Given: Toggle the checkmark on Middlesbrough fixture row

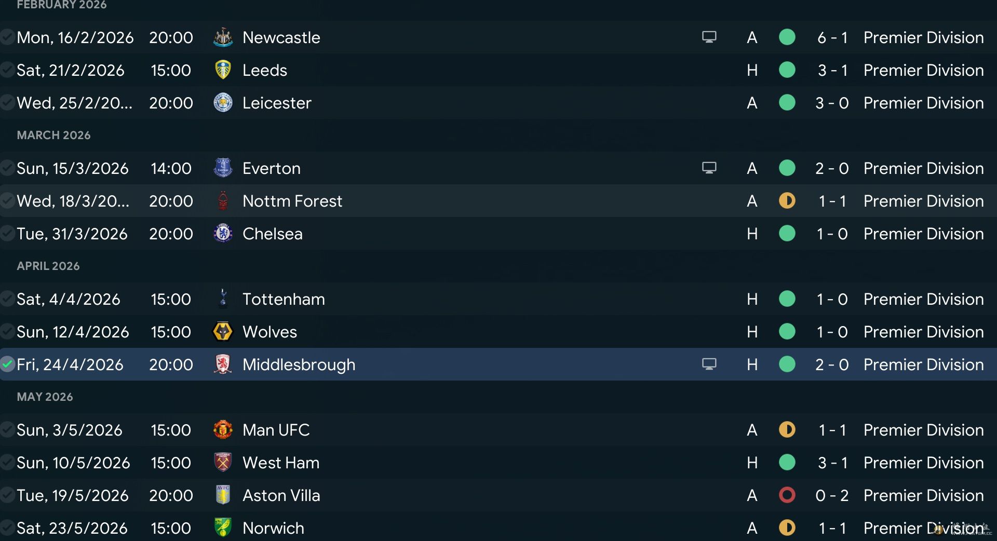Looking at the screenshot, I should click(x=7, y=364).
